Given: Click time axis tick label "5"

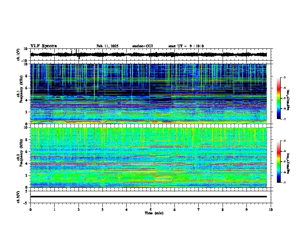Looking at the screenshot, I should pos(151,210).
